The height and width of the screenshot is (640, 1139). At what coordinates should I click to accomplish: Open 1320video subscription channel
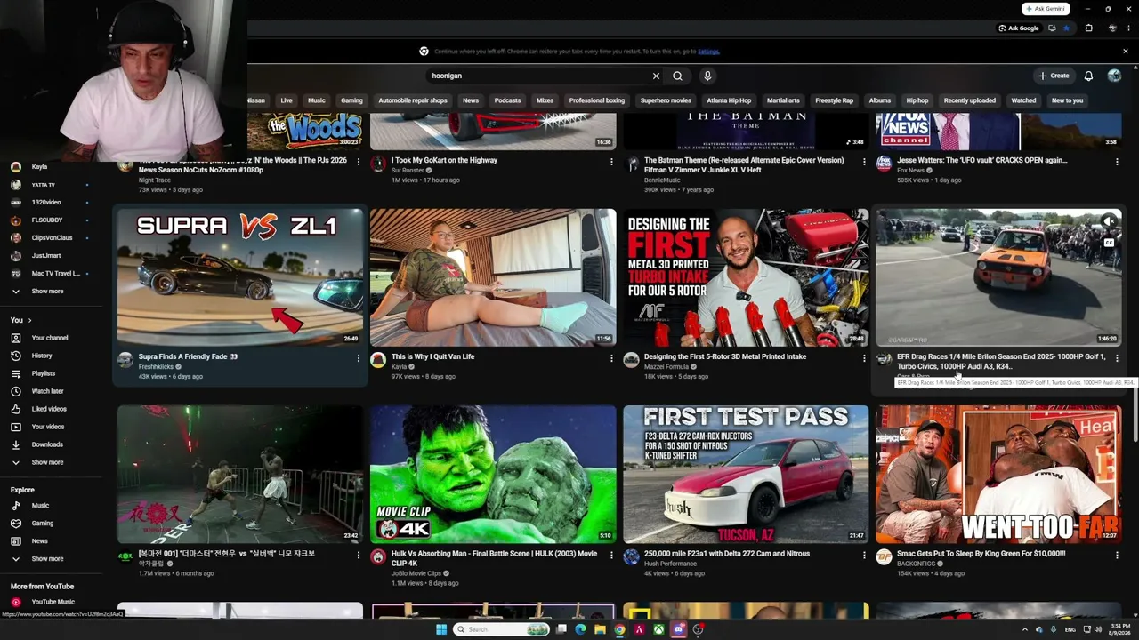coord(45,203)
